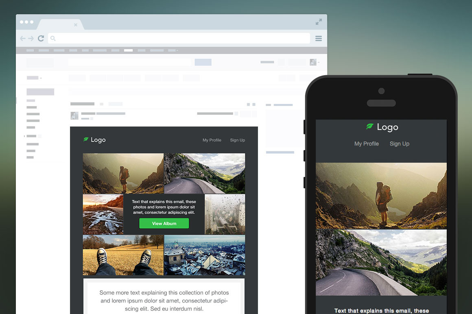Open the rainy window photo thumbnail
The image size is (472, 314).
pos(225,214)
